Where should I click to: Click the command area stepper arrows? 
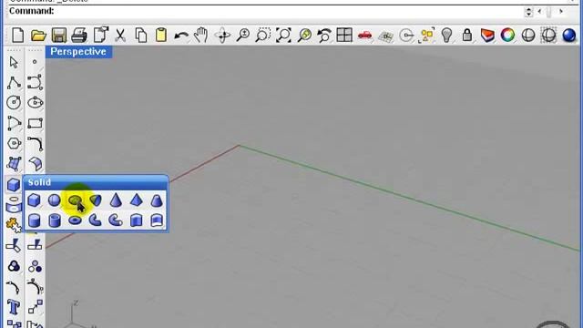(528, 12)
